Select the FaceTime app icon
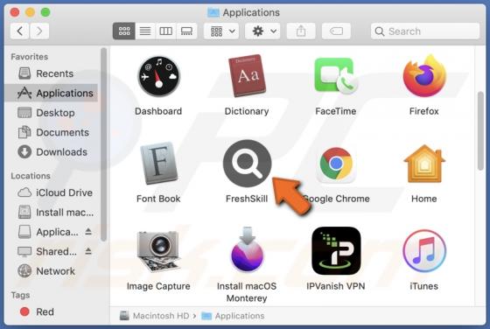The image size is (490, 329). coord(336,75)
